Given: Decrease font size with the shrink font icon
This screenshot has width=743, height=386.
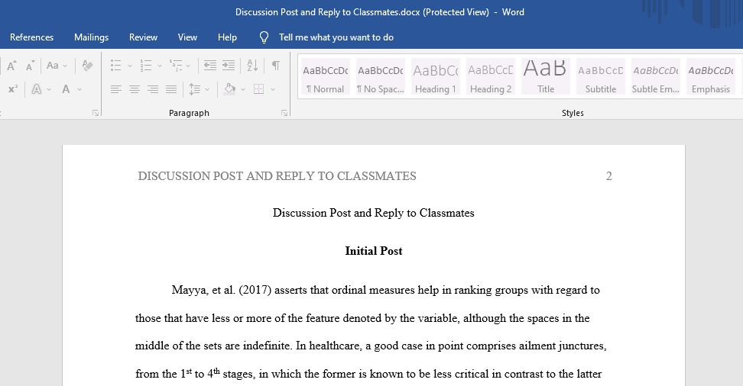Looking at the screenshot, I should click(30, 66).
